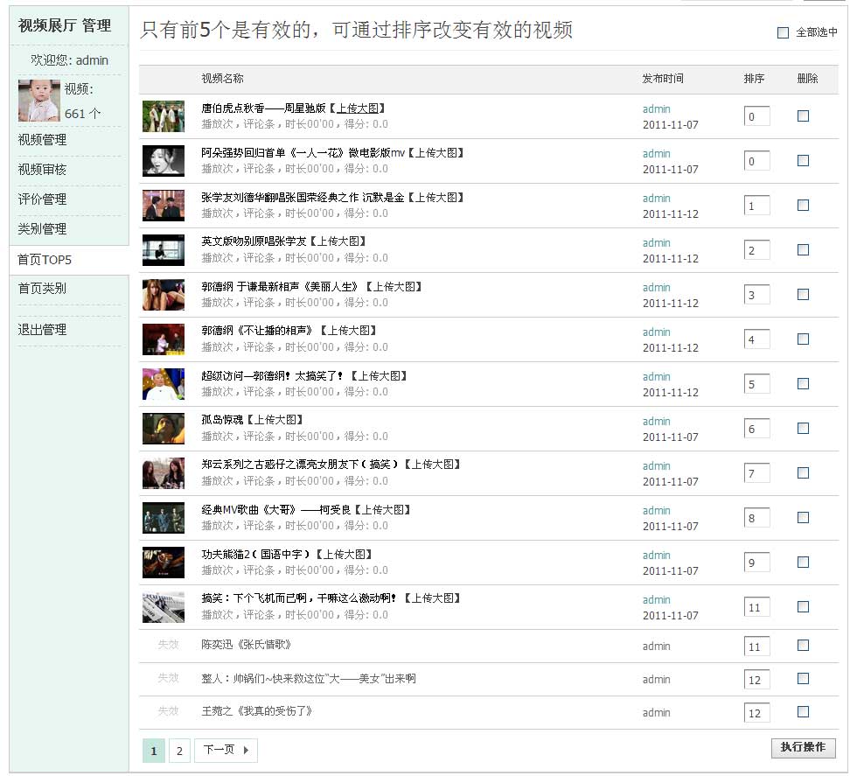Click 失效 label beside 陈奕迅《张氏情歌》

tap(168, 644)
